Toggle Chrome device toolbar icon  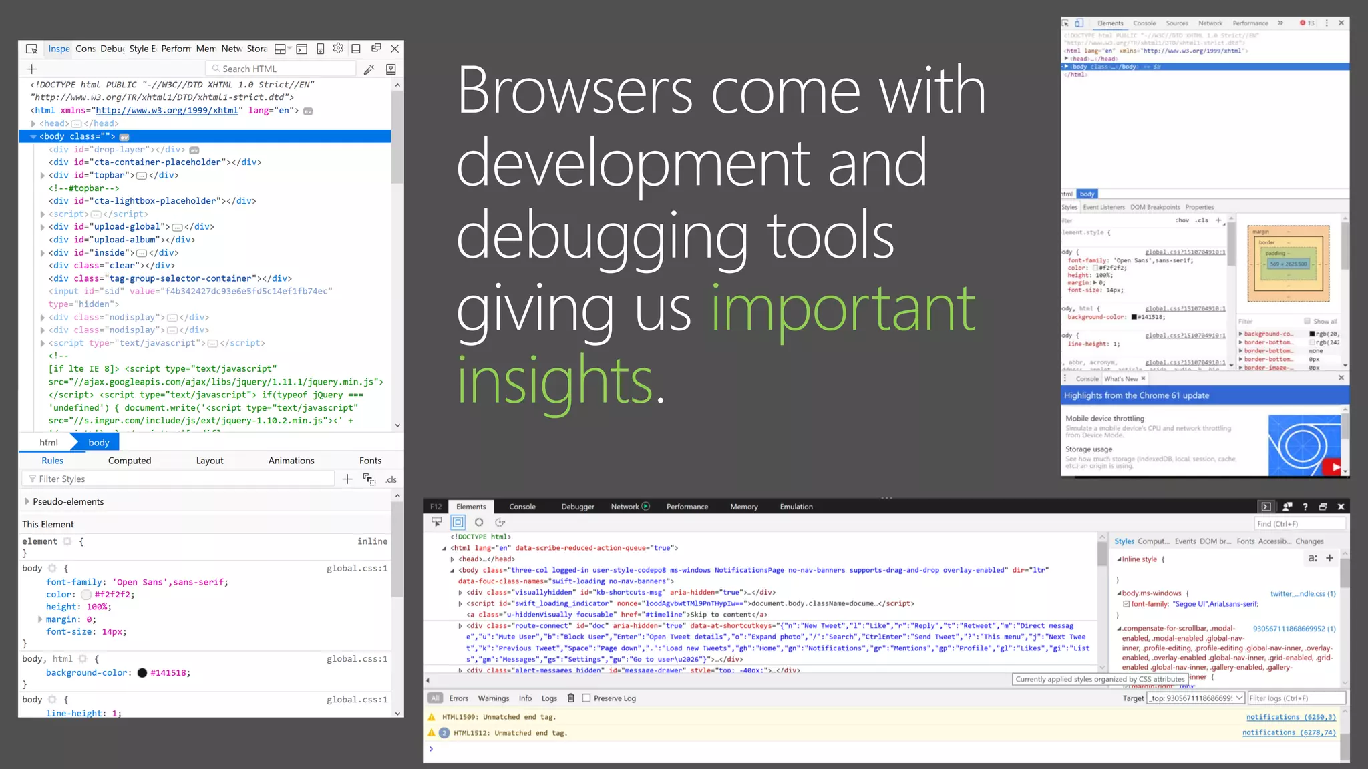1079,23
